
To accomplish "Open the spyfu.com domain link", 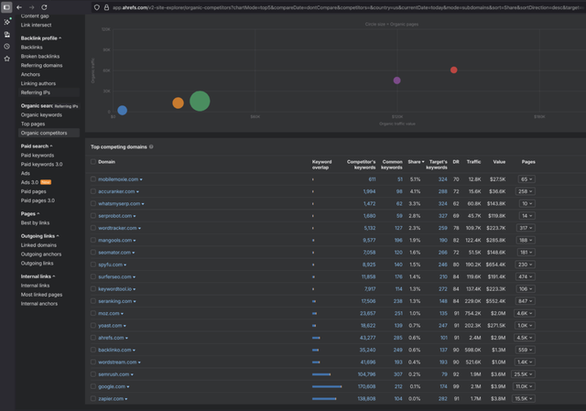I will click(110, 265).
